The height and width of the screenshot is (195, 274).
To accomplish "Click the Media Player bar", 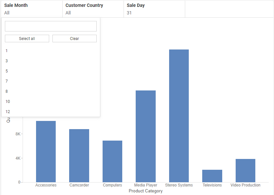I will [x=146, y=134].
